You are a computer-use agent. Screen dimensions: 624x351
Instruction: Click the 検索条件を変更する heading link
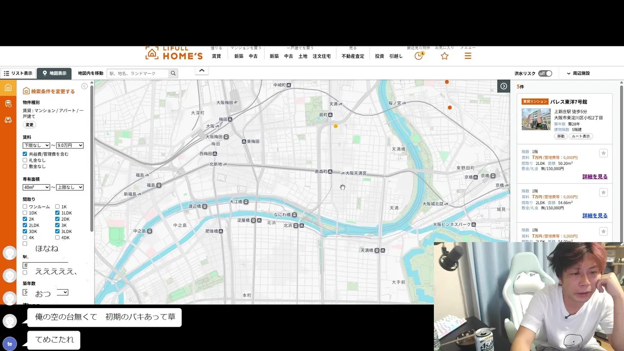click(49, 91)
